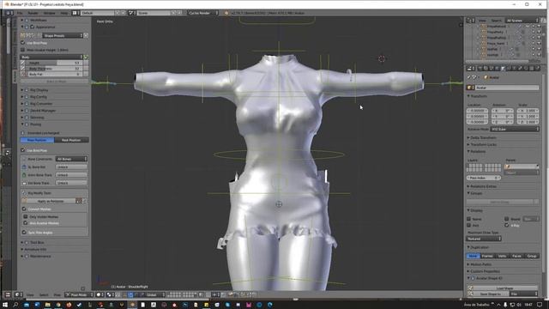Open the Pose menu in 3D header
Screen dimensions: 549x309
point(57,294)
